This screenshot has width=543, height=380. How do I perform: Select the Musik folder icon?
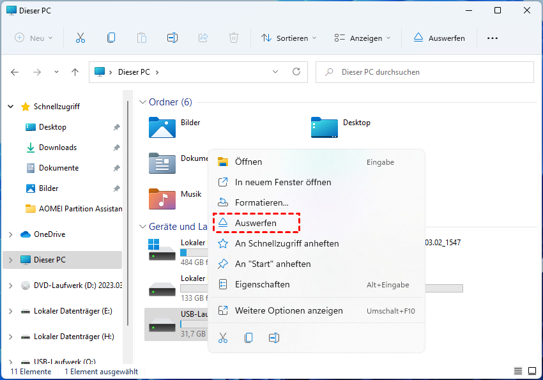[x=162, y=199]
